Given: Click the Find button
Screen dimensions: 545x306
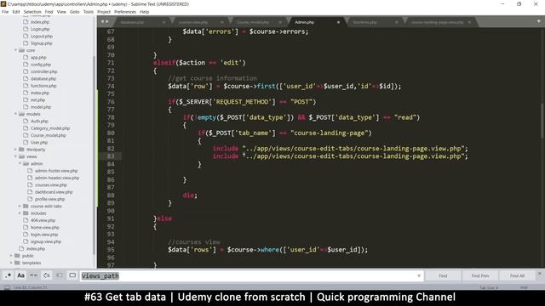Looking at the screenshot, I should [443, 275].
